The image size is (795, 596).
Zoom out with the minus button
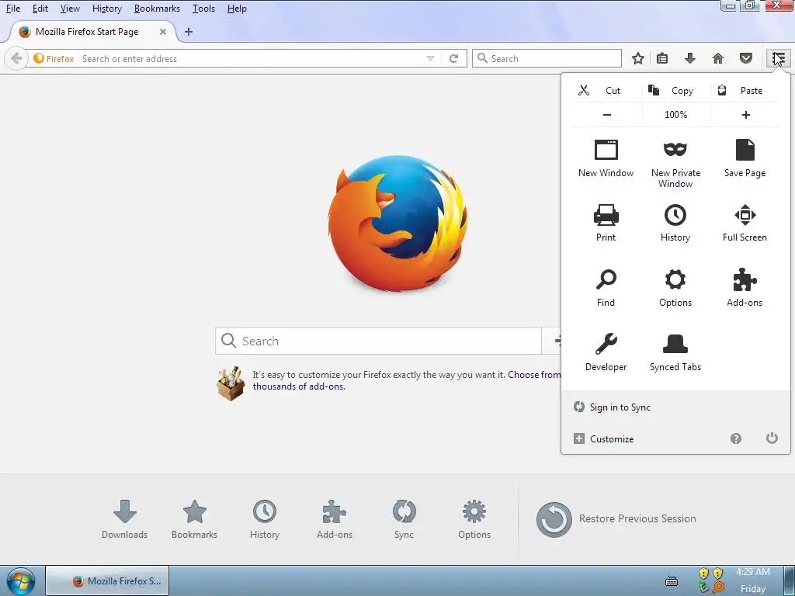click(x=607, y=115)
